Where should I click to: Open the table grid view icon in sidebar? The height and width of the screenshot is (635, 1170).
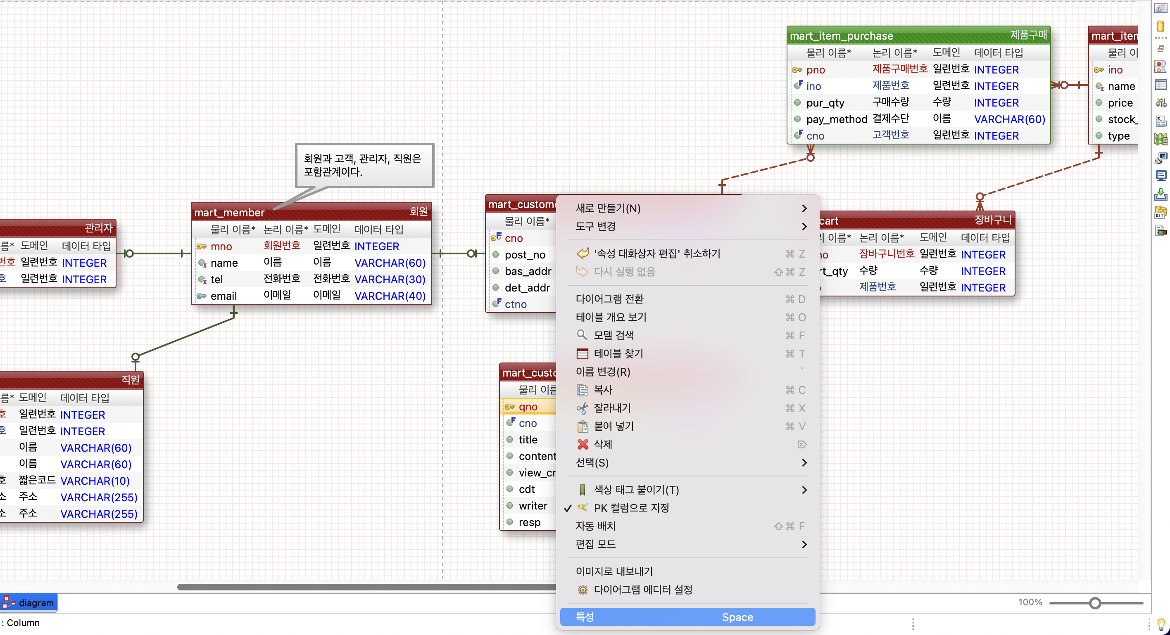1160,85
